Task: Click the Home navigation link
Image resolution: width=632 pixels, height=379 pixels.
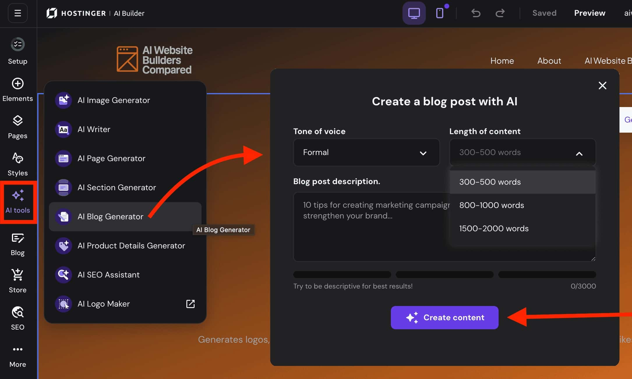Action: [x=502, y=61]
